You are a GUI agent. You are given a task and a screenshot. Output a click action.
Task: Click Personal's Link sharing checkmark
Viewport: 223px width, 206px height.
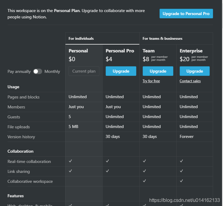tap(70, 171)
